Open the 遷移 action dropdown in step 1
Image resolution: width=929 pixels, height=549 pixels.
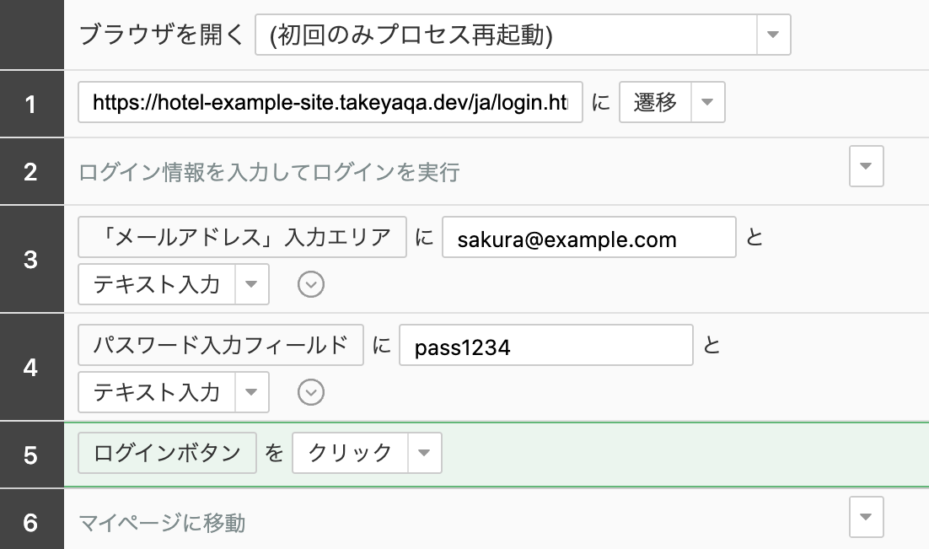(x=707, y=103)
